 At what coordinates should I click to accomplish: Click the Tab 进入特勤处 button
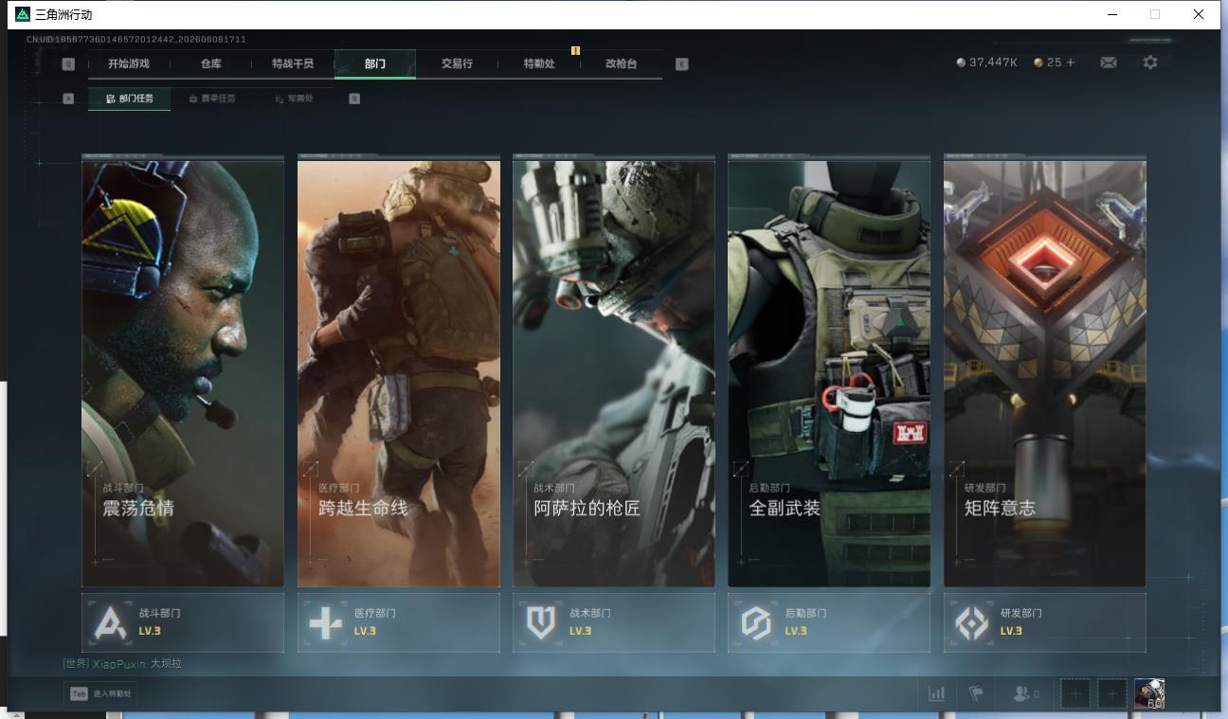point(100,693)
